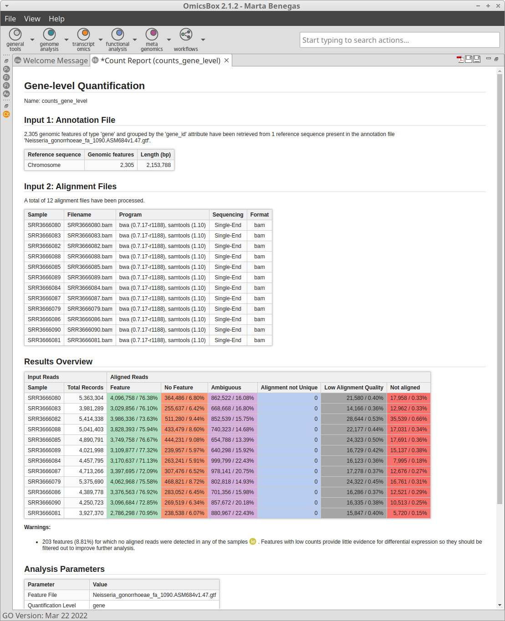
Task: Click the yellow Id icon in warnings
Action: click(x=253, y=541)
